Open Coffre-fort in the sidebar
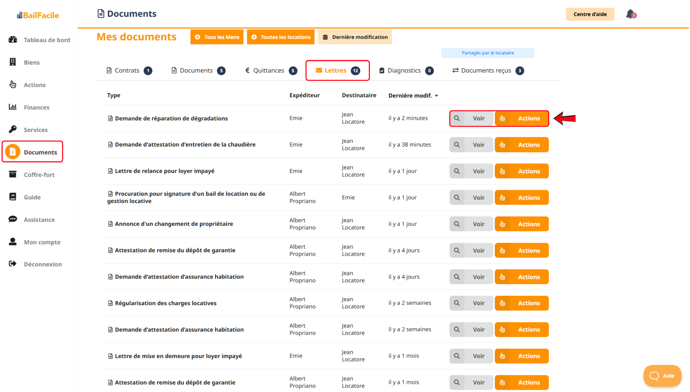 coord(39,175)
